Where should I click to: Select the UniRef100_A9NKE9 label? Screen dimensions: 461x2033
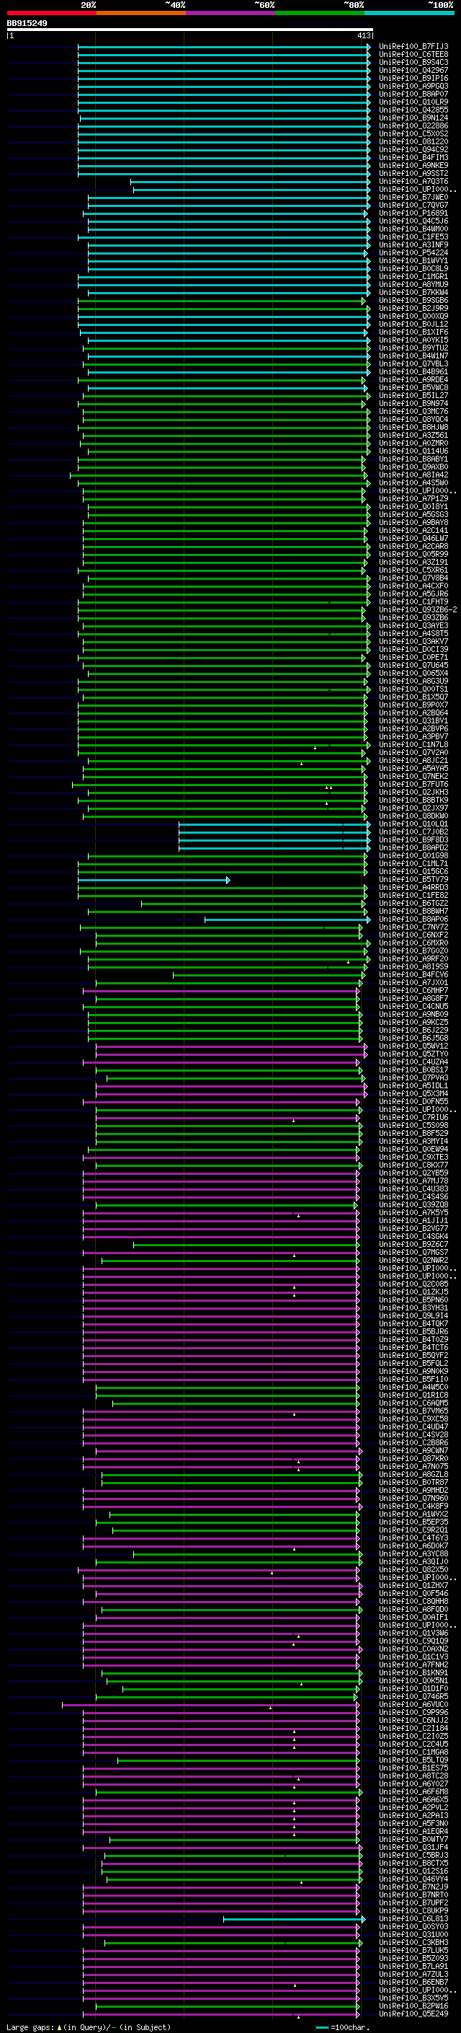click(413, 166)
